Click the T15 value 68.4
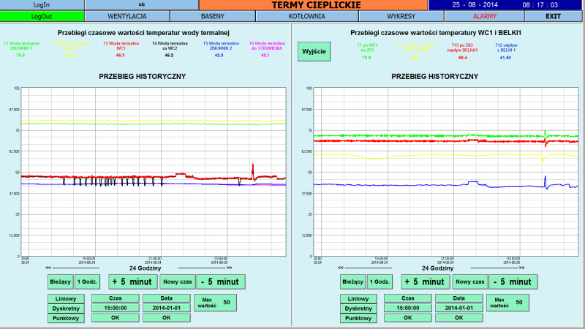Viewport: 585px width, 329px height. tap(463, 58)
